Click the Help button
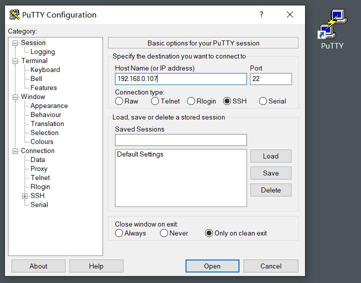The image size is (361, 283). 96,266
